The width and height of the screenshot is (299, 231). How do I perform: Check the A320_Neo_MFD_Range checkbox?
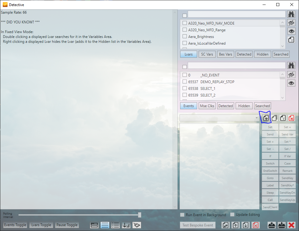(x=184, y=30)
